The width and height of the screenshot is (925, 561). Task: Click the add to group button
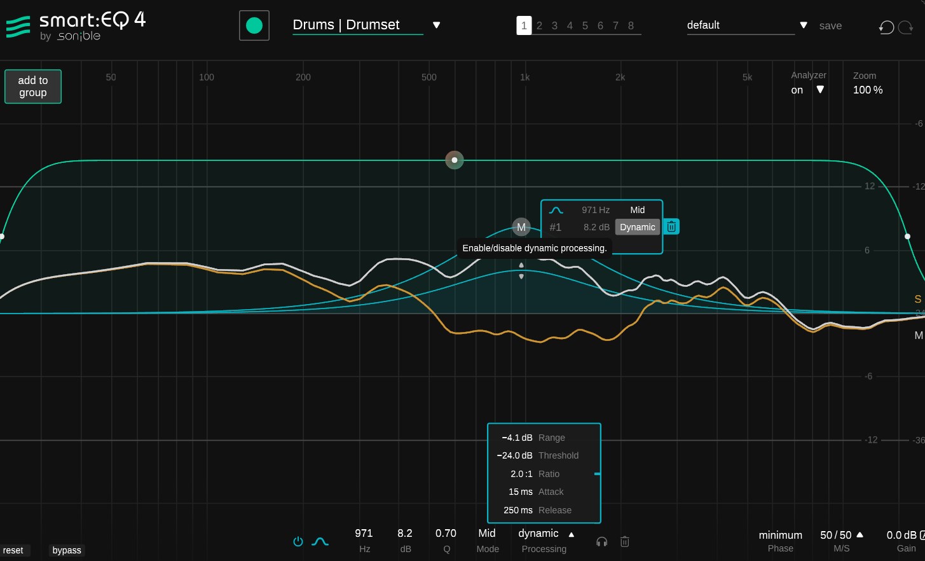point(33,87)
